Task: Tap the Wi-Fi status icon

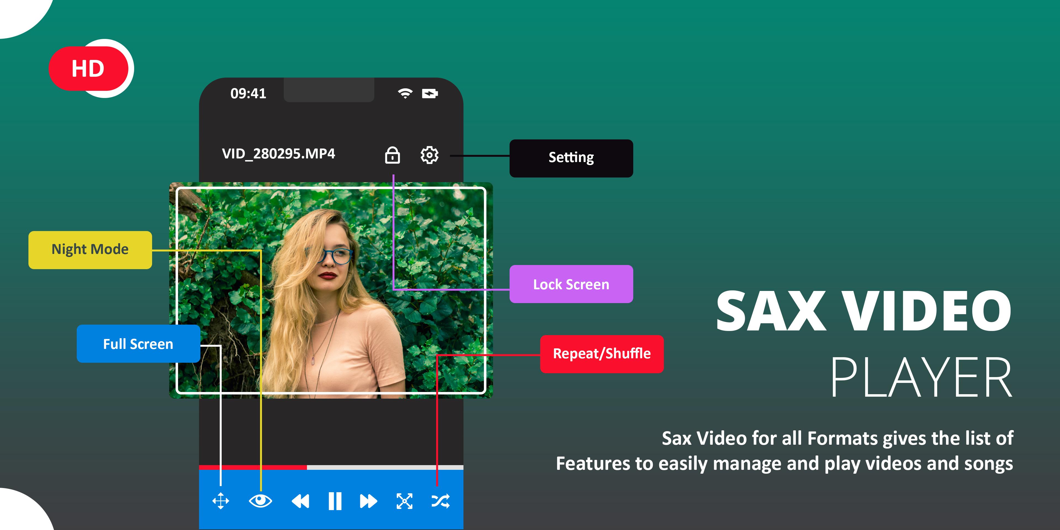Action: tap(405, 93)
